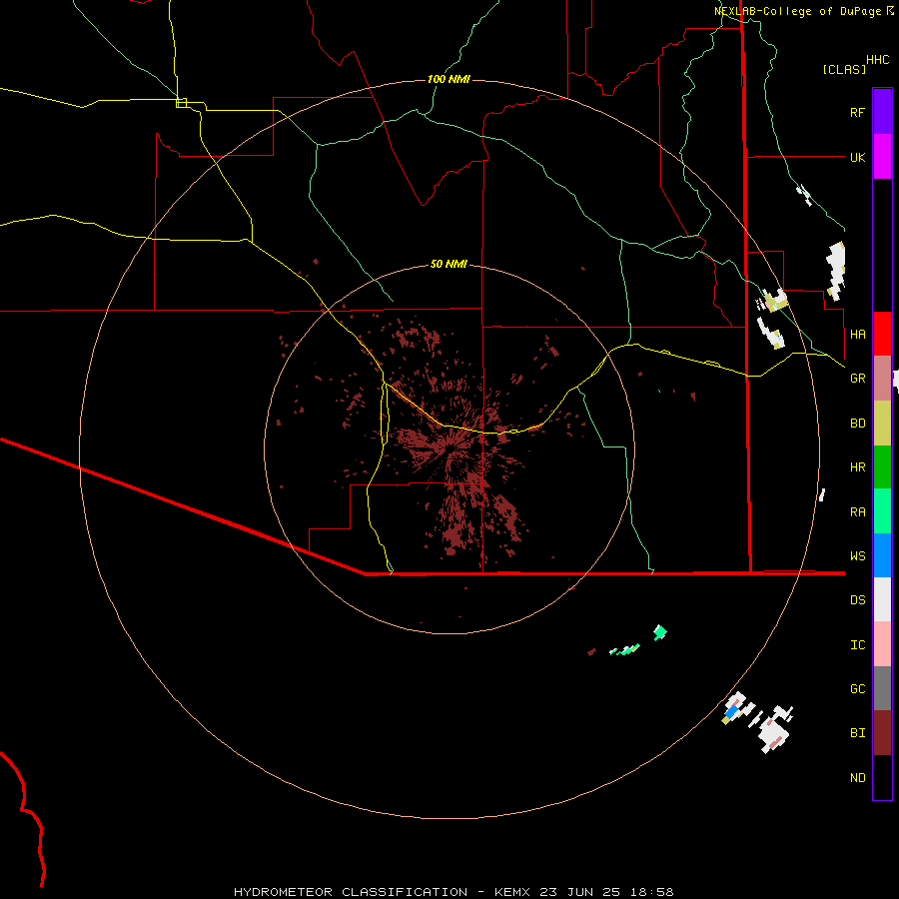Click the [CLAS] unit label
Screen dimensions: 899x899
click(844, 69)
